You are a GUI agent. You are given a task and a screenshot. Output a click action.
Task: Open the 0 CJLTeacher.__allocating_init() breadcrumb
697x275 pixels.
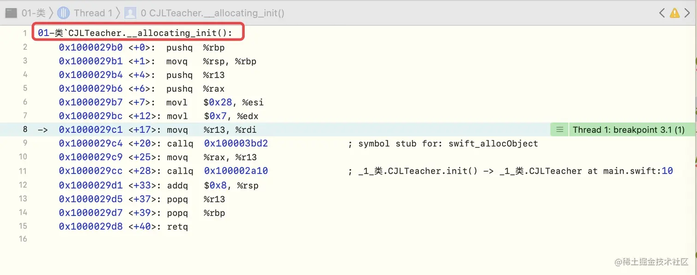213,13
